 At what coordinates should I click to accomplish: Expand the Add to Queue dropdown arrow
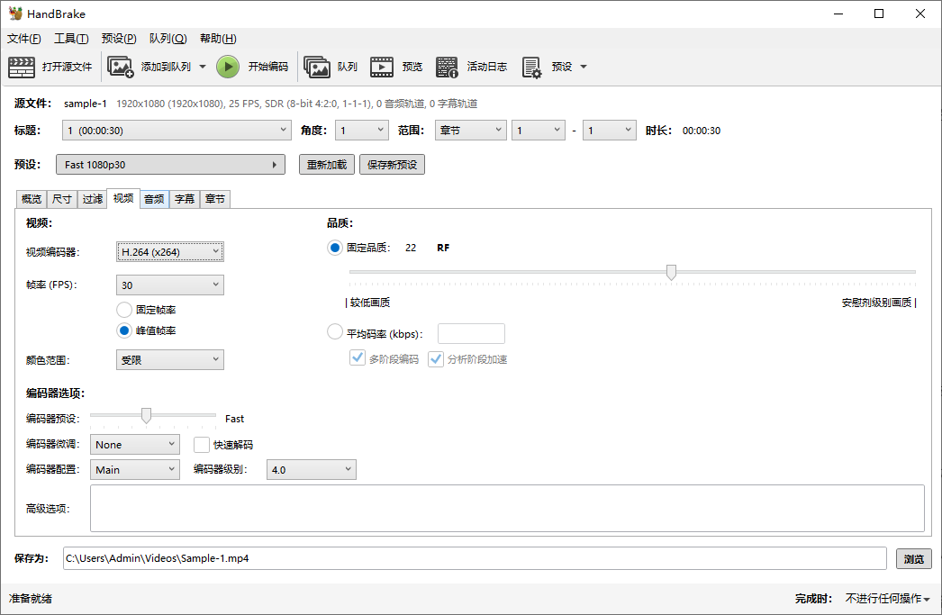[203, 67]
